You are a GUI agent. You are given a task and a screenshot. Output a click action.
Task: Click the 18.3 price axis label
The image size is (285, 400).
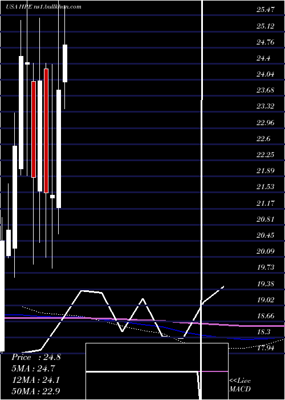[x=263, y=331]
